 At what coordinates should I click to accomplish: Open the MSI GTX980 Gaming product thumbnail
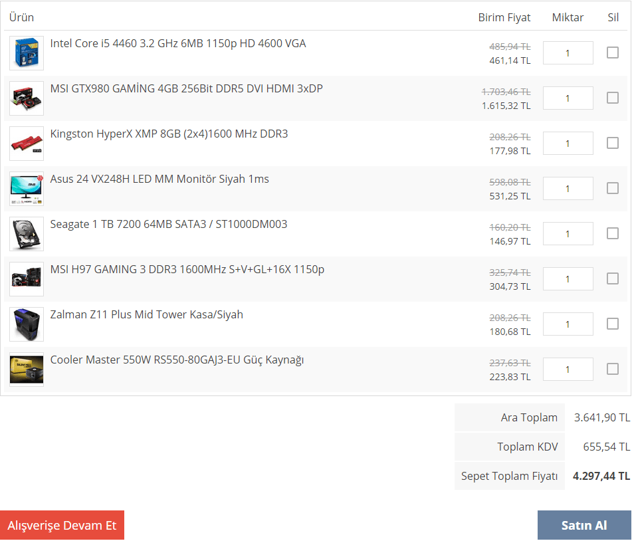click(27, 98)
